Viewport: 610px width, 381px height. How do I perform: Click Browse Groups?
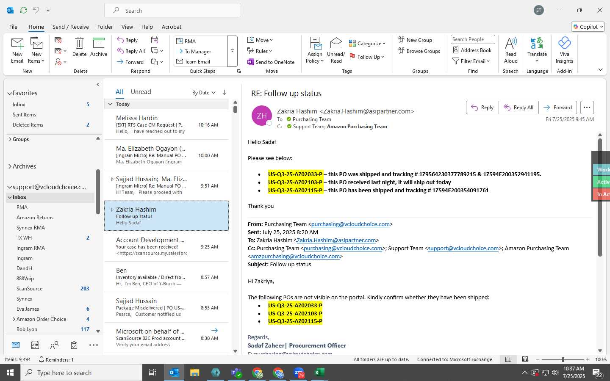coord(419,51)
